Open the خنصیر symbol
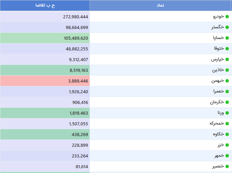The height and width of the screenshot is (173, 232). 218,166
